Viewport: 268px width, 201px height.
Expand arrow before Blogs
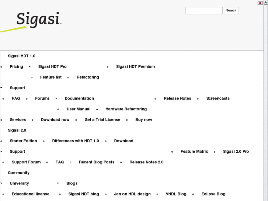58,183
